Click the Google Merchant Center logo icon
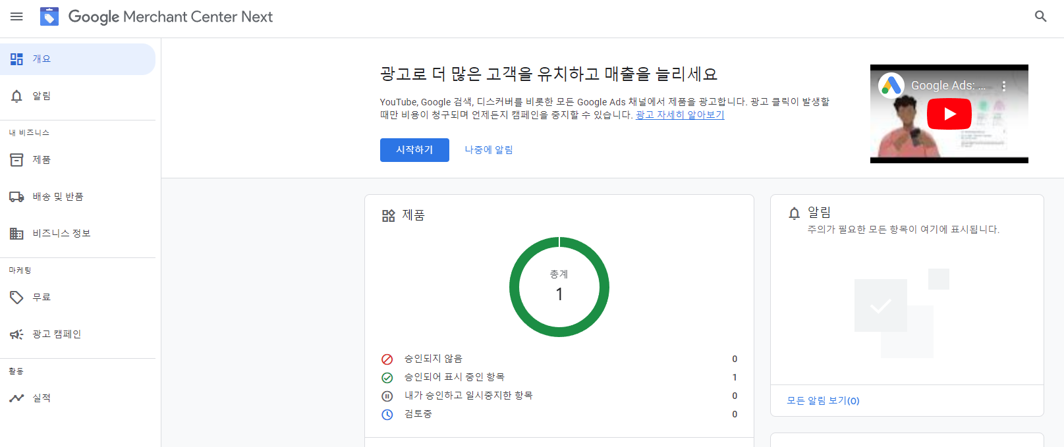1064x447 pixels. [49, 16]
